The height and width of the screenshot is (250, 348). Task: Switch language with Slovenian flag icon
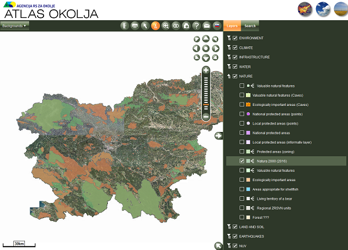point(217,25)
